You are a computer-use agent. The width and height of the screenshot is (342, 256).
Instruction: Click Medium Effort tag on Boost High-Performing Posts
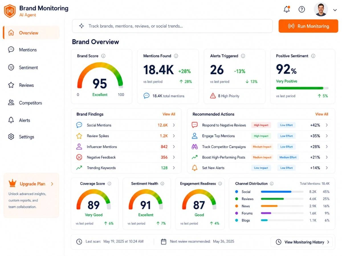(288, 157)
